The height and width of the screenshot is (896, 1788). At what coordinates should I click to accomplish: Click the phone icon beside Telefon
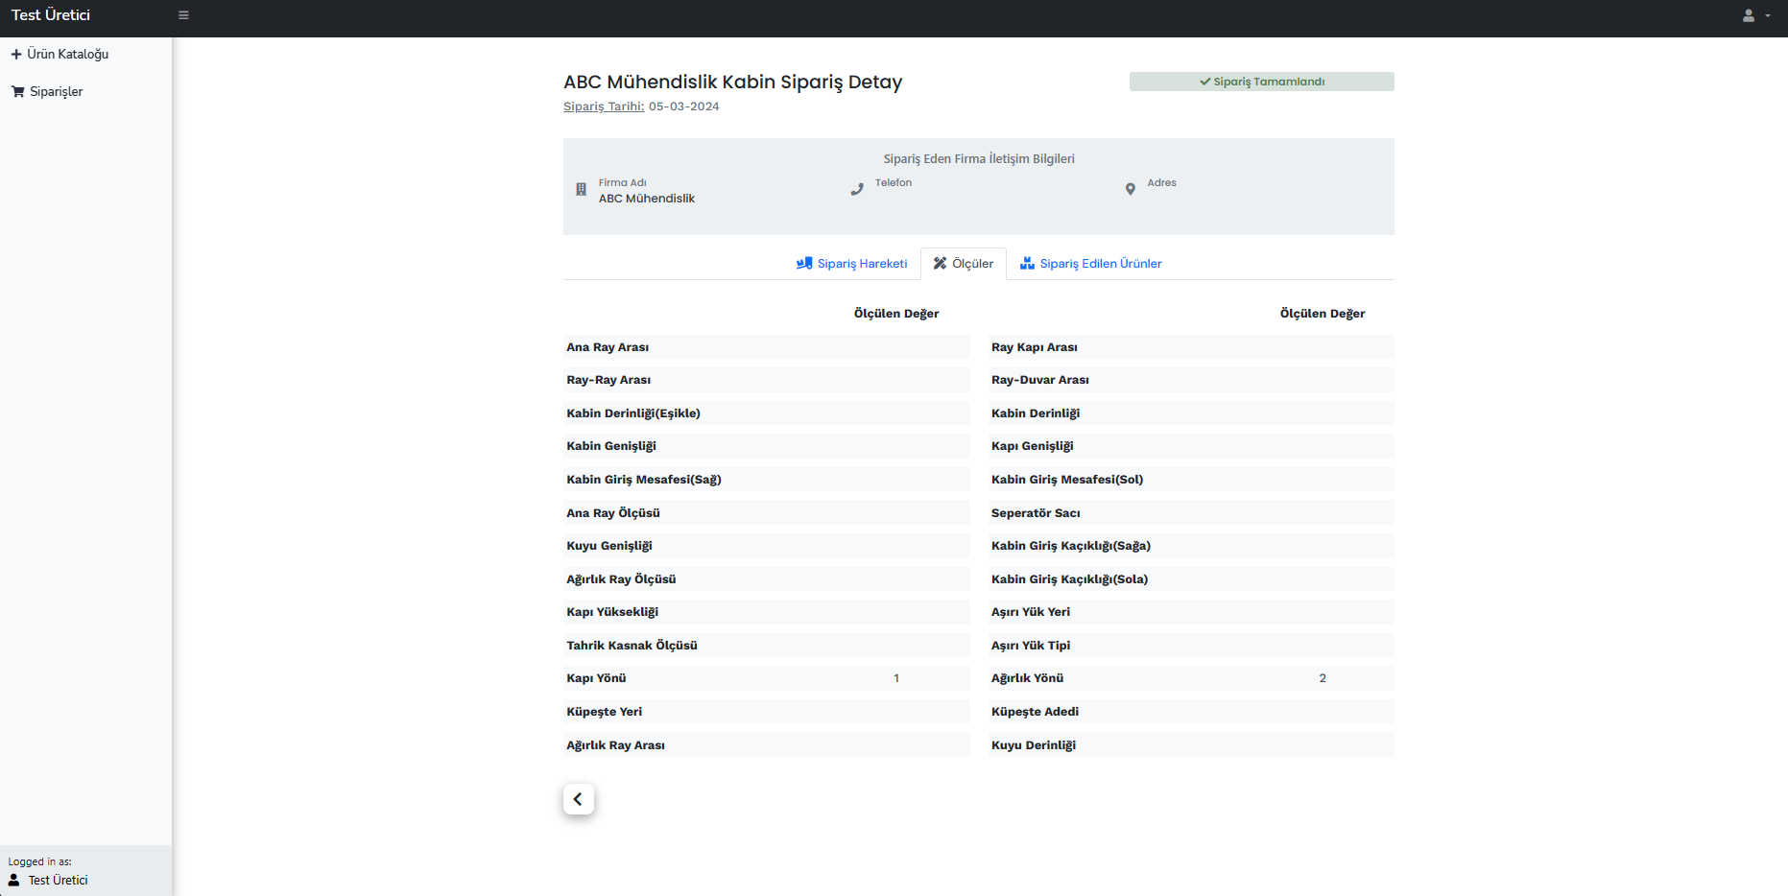(x=857, y=190)
